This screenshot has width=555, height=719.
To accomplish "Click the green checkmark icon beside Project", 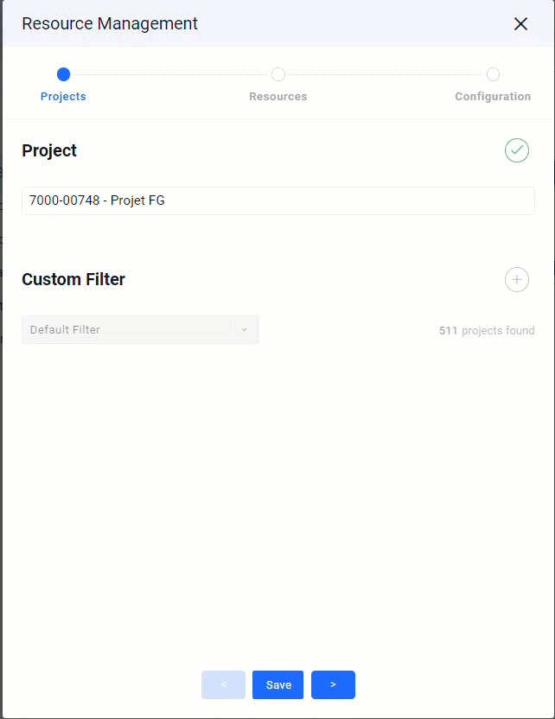I will point(516,150).
